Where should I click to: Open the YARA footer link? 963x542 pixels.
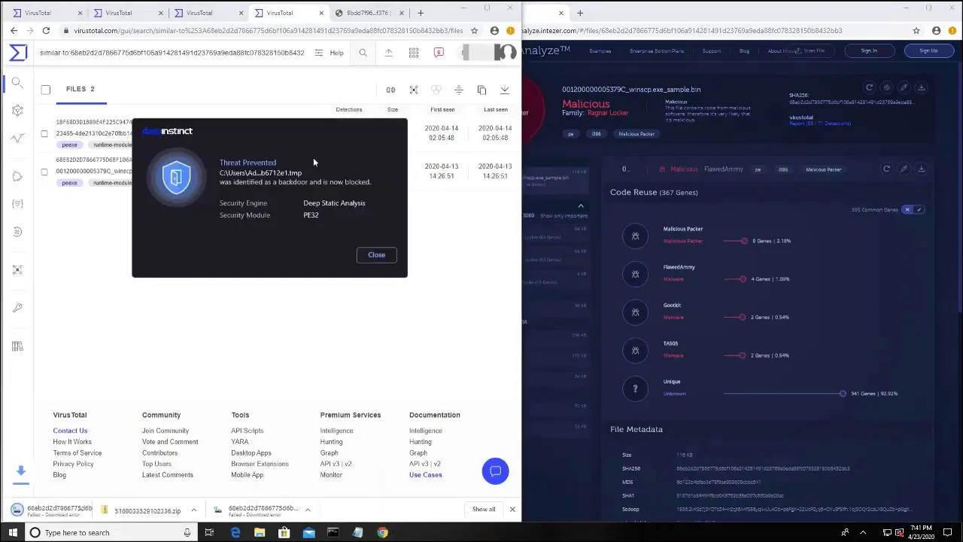pyautogui.click(x=239, y=442)
